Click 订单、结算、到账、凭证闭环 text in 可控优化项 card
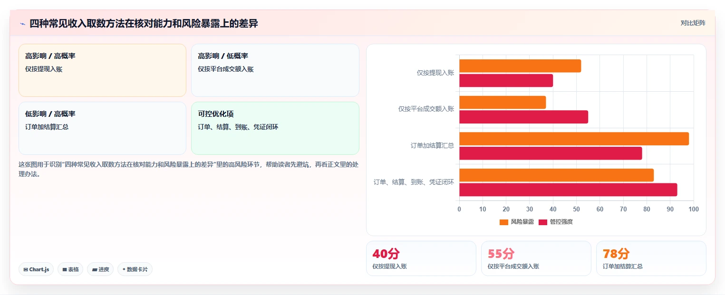The width and height of the screenshot is (725, 295). [238, 127]
